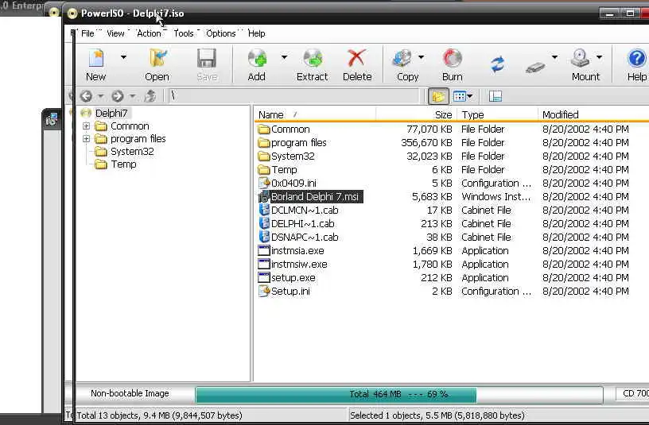Click Selected 1 objects status text
The image size is (649, 425).
(437, 415)
